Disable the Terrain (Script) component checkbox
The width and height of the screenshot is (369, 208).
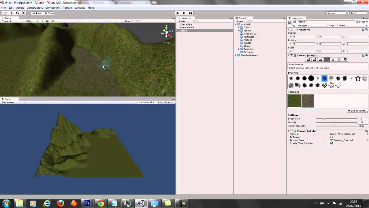click(x=295, y=55)
